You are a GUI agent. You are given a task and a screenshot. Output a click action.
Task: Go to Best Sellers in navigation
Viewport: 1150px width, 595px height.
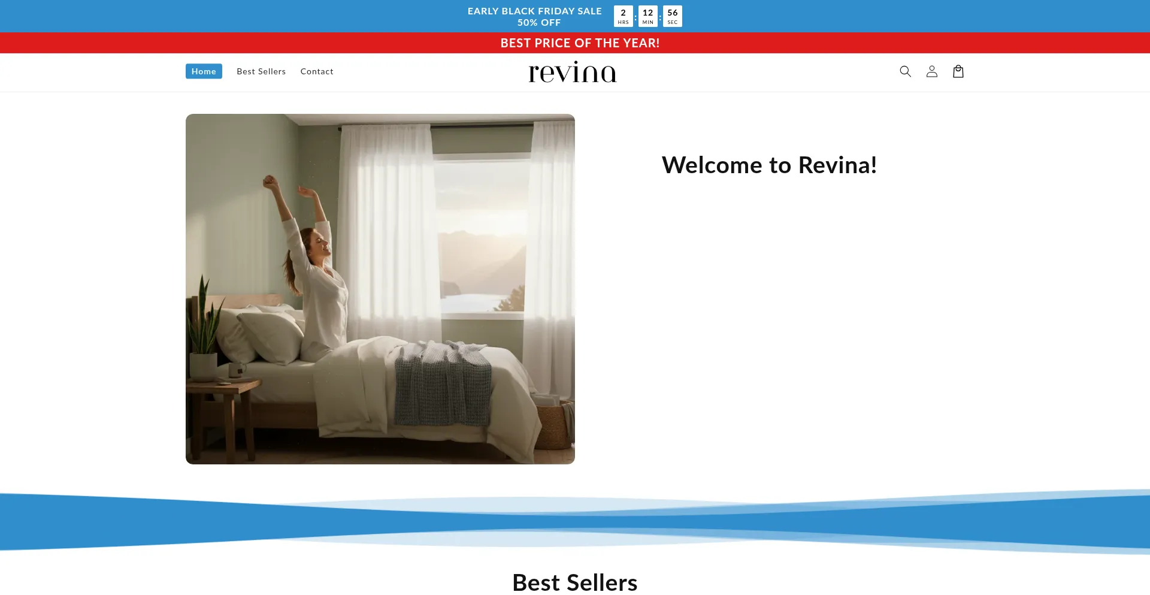[261, 71]
